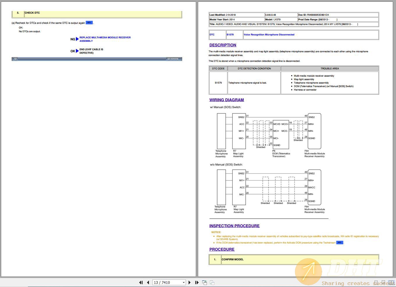Go to the previous page

148,282
